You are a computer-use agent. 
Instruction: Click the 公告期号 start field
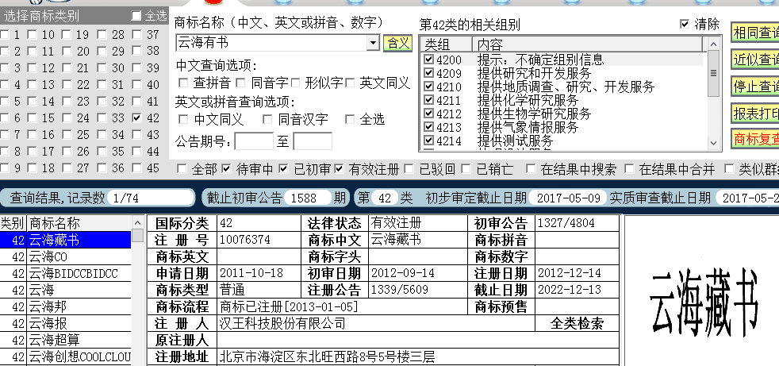click(x=253, y=141)
